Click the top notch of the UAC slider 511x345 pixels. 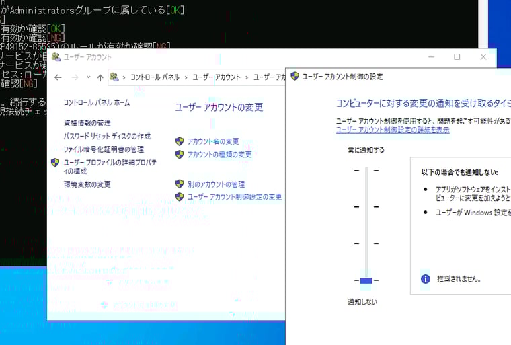[366, 170]
